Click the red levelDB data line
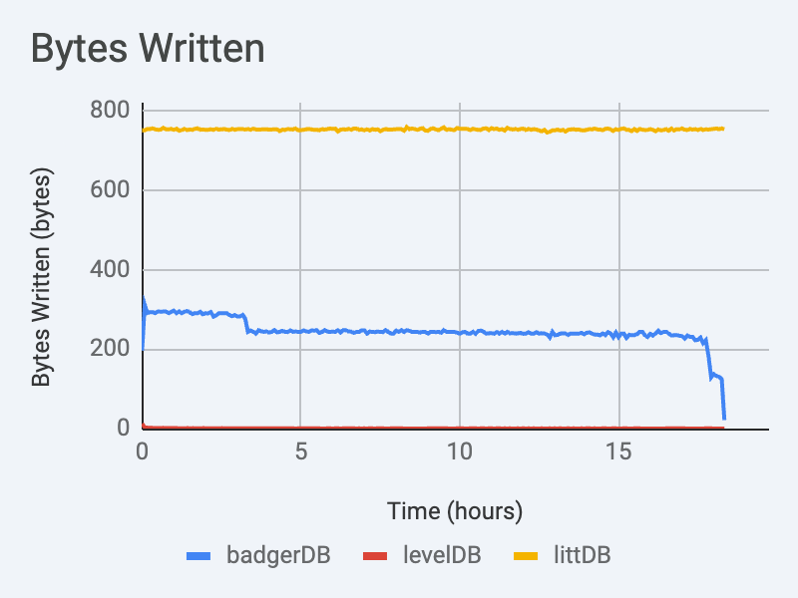This screenshot has height=598, width=798. 399,428
